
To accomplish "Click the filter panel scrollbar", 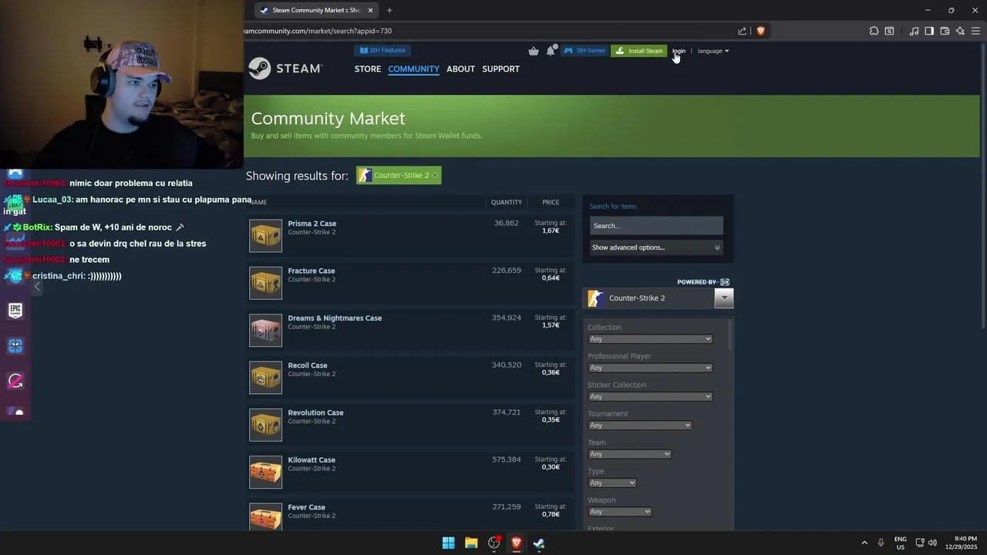I will click(x=730, y=335).
